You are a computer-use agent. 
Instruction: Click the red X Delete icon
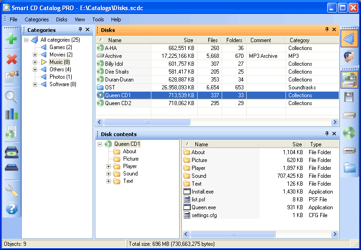11,59
